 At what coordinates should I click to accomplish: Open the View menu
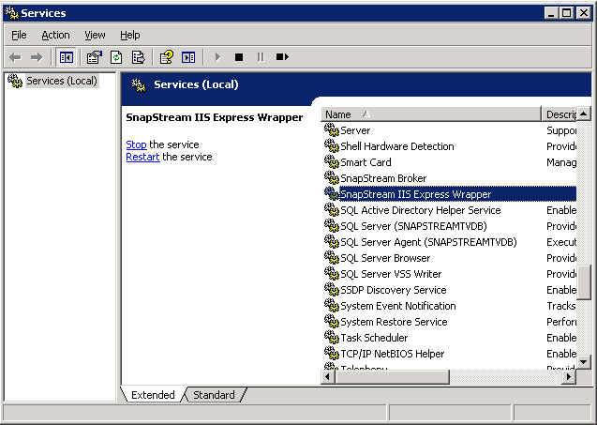click(95, 35)
